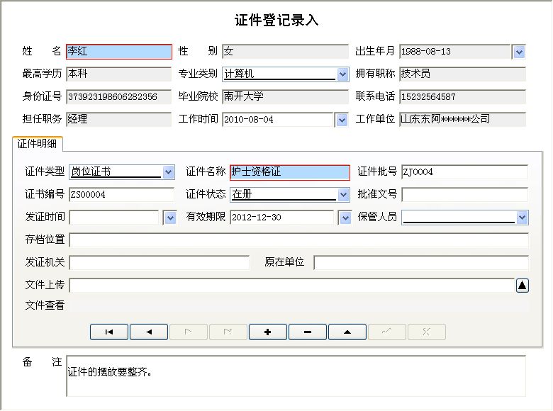Click the plus button to add record

click(267, 332)
